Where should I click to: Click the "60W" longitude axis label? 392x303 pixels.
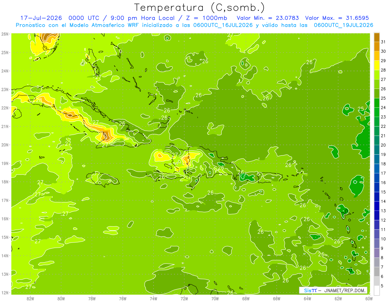[369, 298]
